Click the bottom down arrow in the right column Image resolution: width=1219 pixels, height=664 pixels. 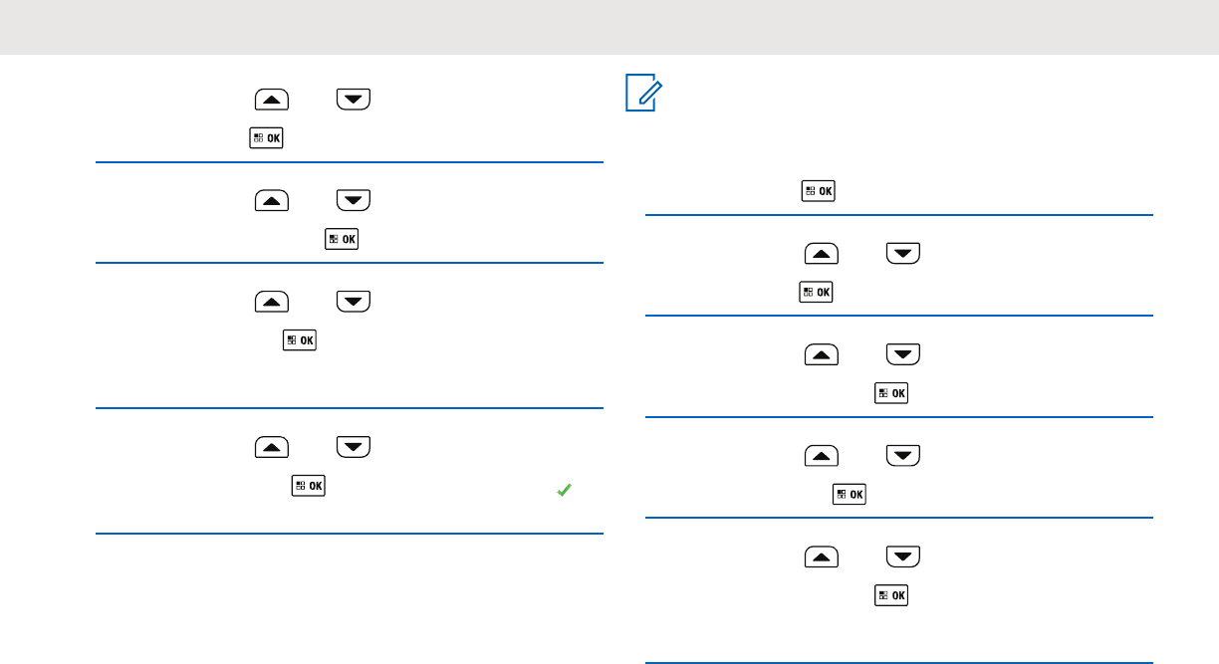tap(904, 556)
